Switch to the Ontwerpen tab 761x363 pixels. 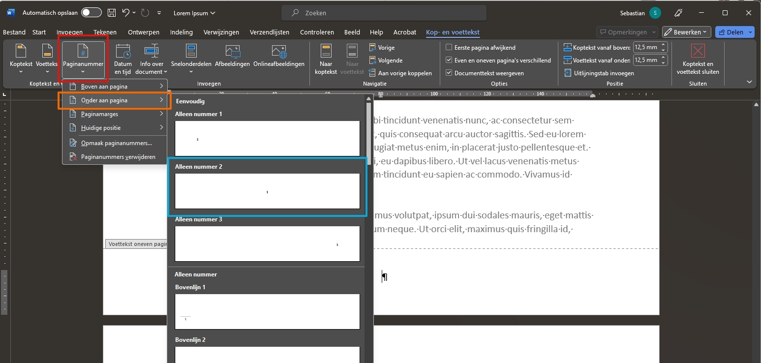[x=144, y=32]
